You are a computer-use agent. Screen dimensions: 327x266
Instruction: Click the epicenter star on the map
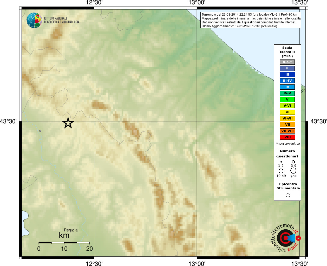click(68, 123)
